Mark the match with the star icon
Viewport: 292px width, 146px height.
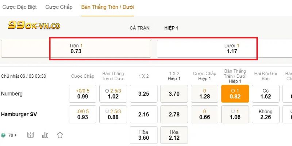pos(60,135)
